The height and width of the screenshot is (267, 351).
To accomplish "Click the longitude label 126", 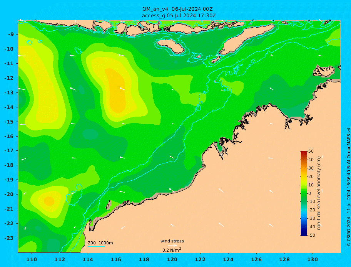I will 256,259.
